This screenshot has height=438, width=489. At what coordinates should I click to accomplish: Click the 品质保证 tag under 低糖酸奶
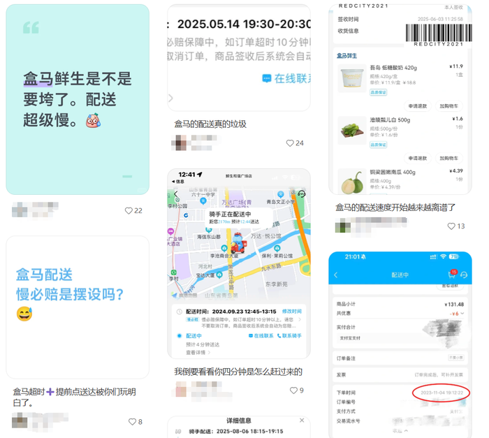click(x=379, y=92)
